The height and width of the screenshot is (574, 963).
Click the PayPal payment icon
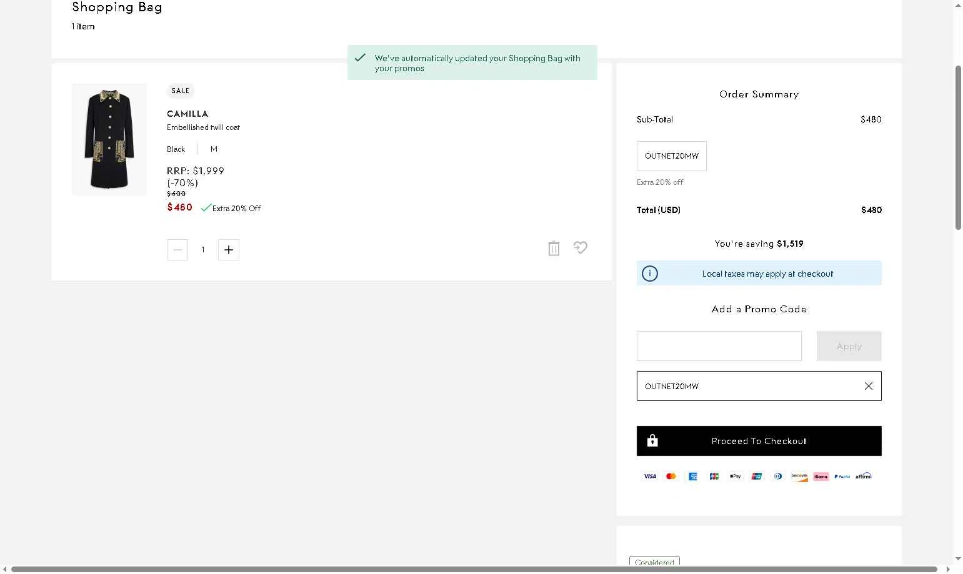(x=842, y=476)
